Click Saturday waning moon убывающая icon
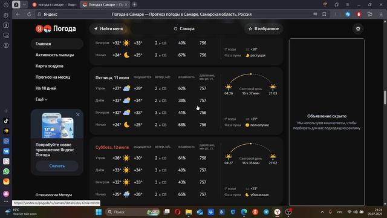This screenshot has height=218, width=387. pos(247,195)
